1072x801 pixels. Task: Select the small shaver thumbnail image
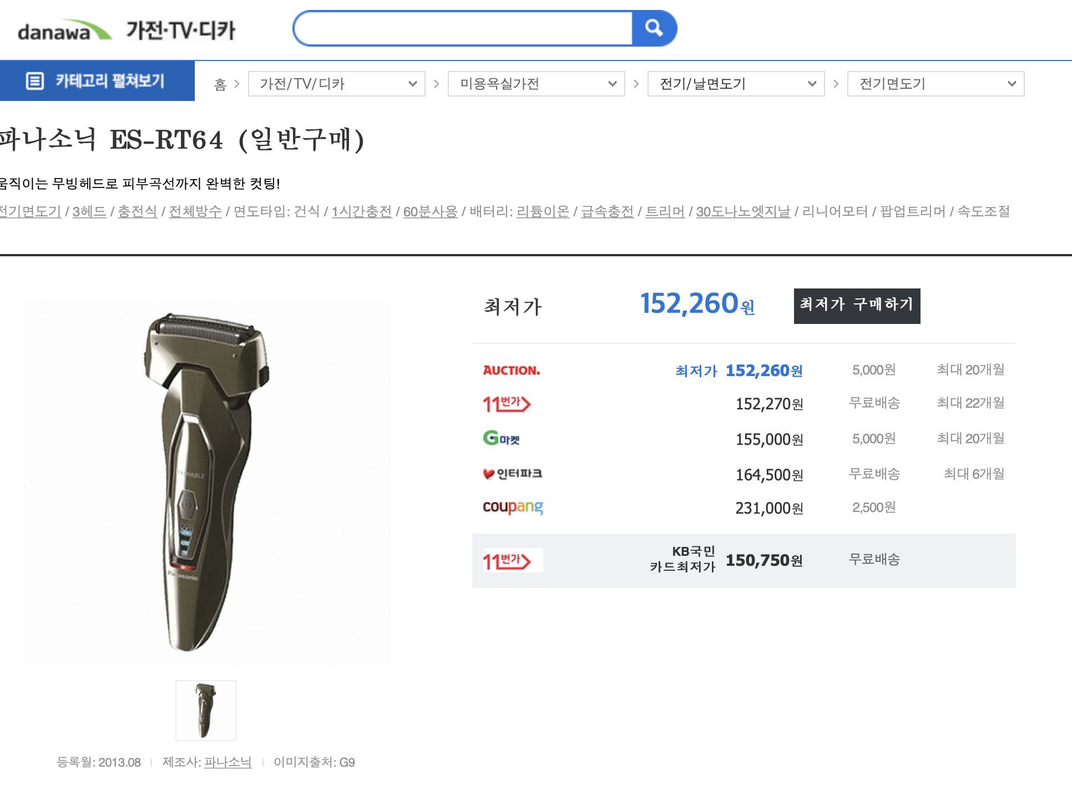[206, 711]
